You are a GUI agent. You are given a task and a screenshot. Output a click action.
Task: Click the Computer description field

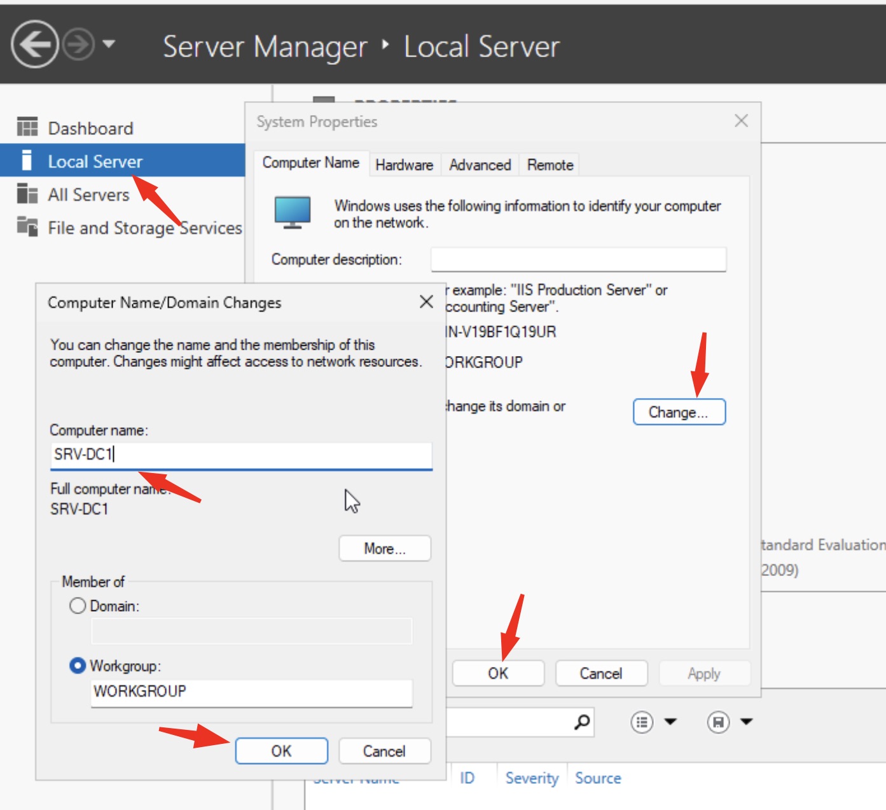(x=578, y=259)
